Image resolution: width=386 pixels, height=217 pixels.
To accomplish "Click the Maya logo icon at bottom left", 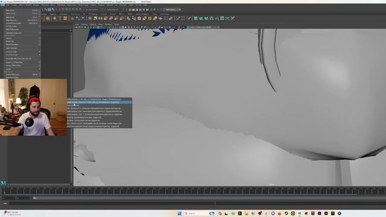I will click(x=4, y=183).
